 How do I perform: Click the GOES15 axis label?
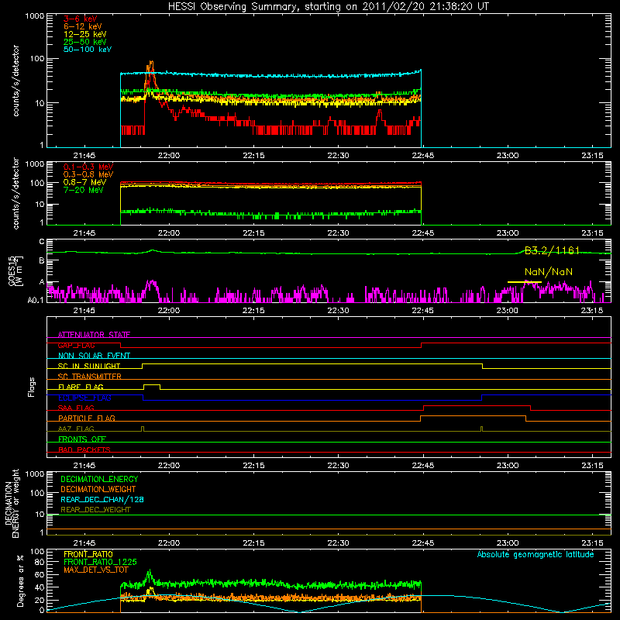[x=12, y=270]
